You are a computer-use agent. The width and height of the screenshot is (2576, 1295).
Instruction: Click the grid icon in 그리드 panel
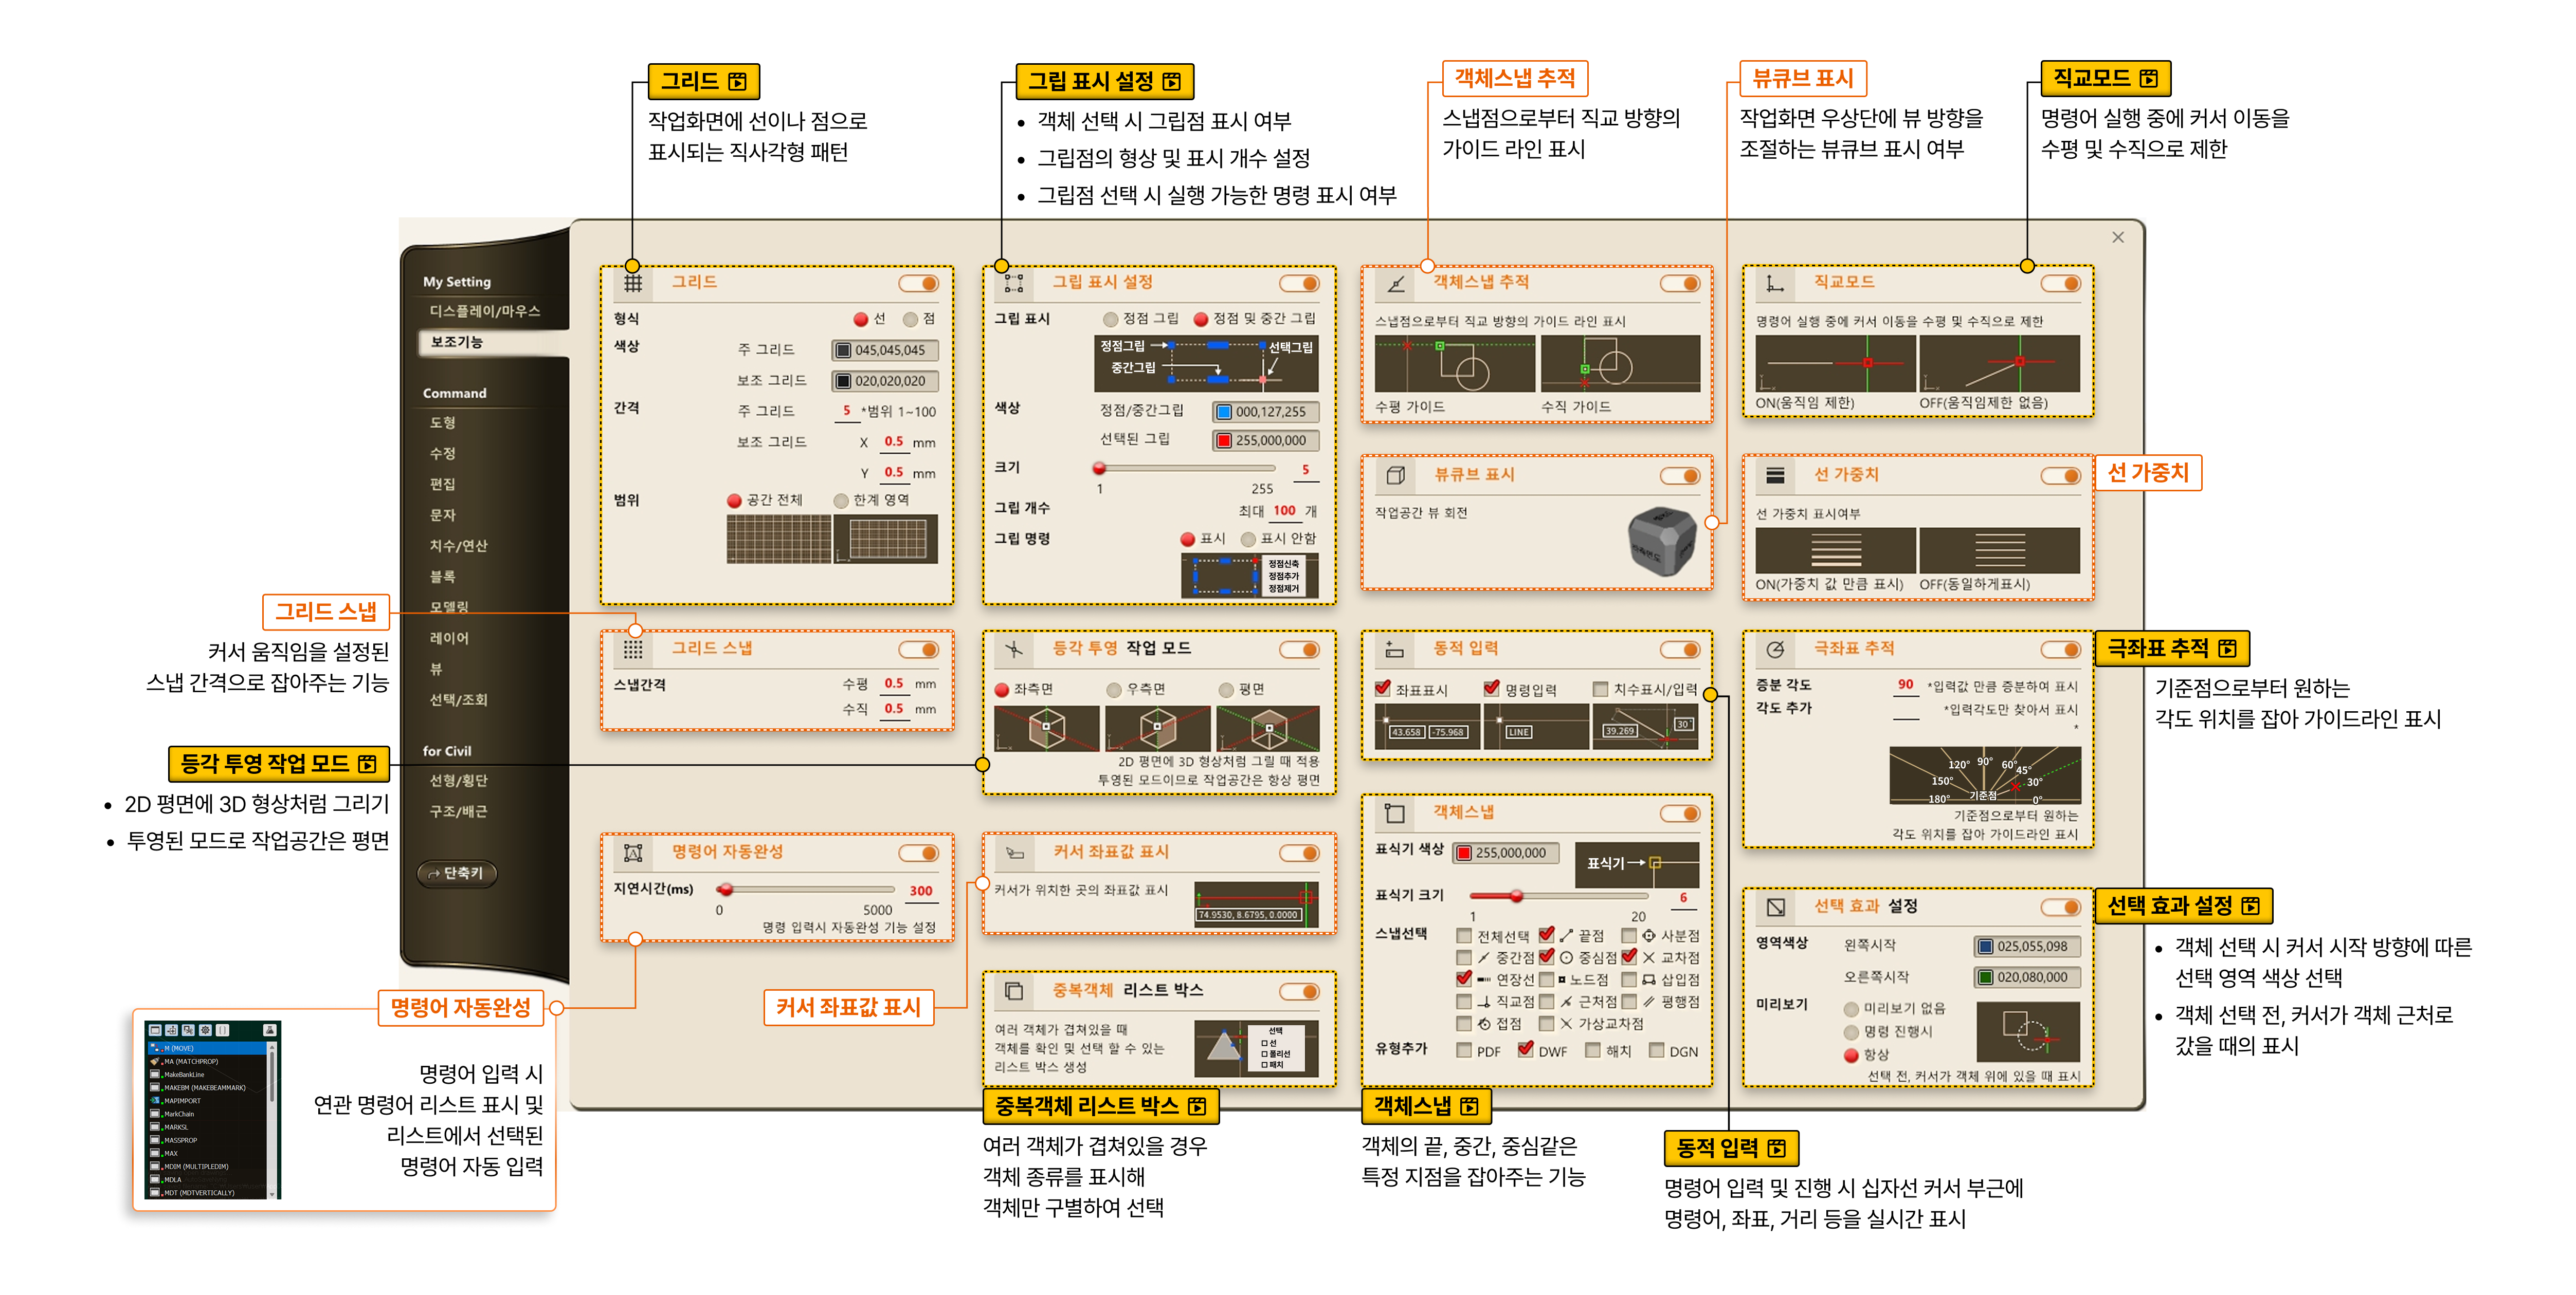[633, 283]
